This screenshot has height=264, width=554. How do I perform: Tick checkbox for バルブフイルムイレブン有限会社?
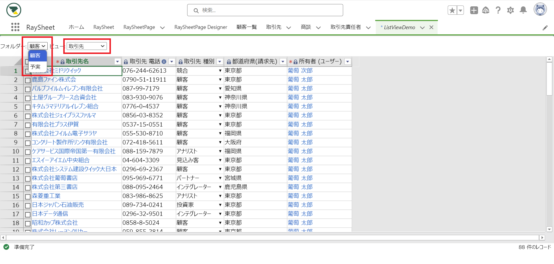[x=28, y=89]
